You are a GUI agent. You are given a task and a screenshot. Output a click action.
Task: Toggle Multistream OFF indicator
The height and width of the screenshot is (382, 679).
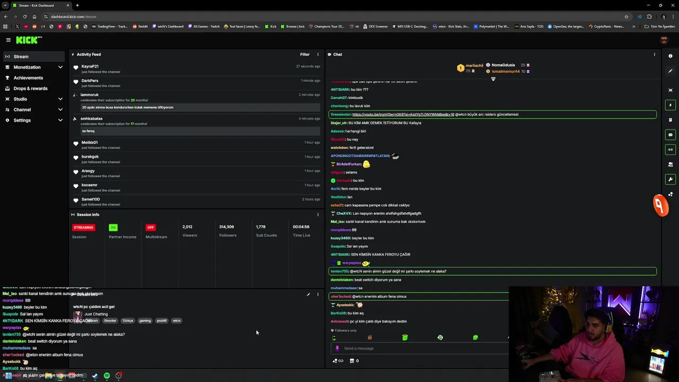click(151, 228)
